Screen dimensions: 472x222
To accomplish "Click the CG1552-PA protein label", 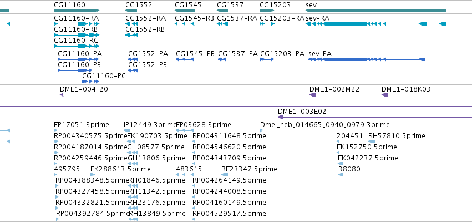I will (148, 54).
